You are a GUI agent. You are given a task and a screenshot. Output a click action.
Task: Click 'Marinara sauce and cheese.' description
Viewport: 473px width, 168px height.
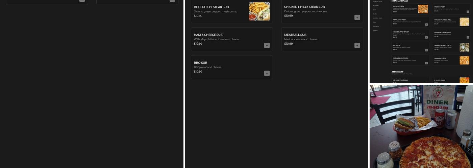301,39
